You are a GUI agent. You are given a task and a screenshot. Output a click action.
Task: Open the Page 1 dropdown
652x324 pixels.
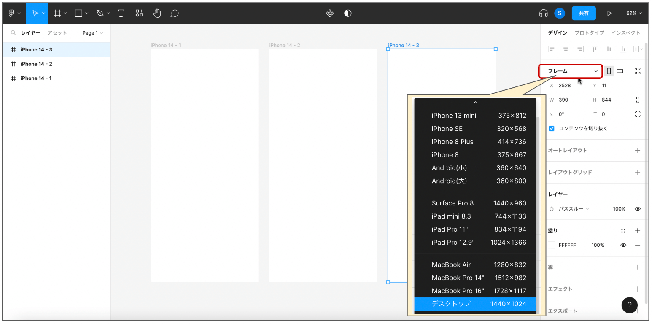pos(93,33)
